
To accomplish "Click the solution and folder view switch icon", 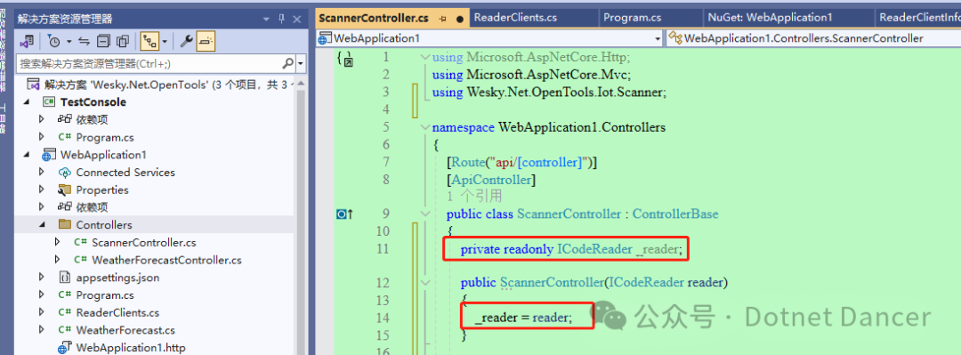I will (27, 42).
